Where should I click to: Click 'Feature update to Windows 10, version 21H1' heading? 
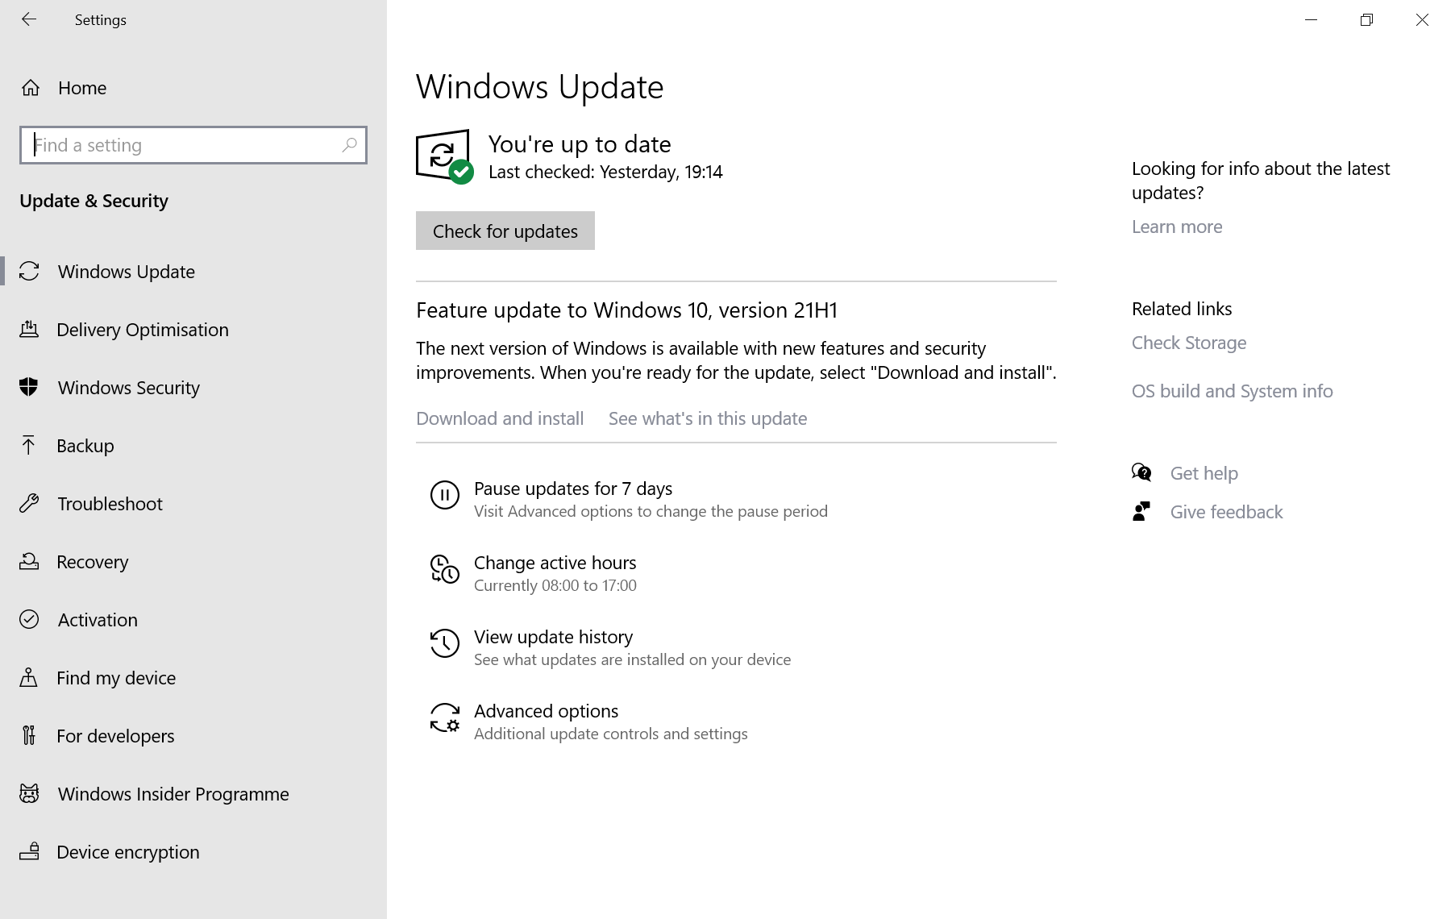pos(627,310)
